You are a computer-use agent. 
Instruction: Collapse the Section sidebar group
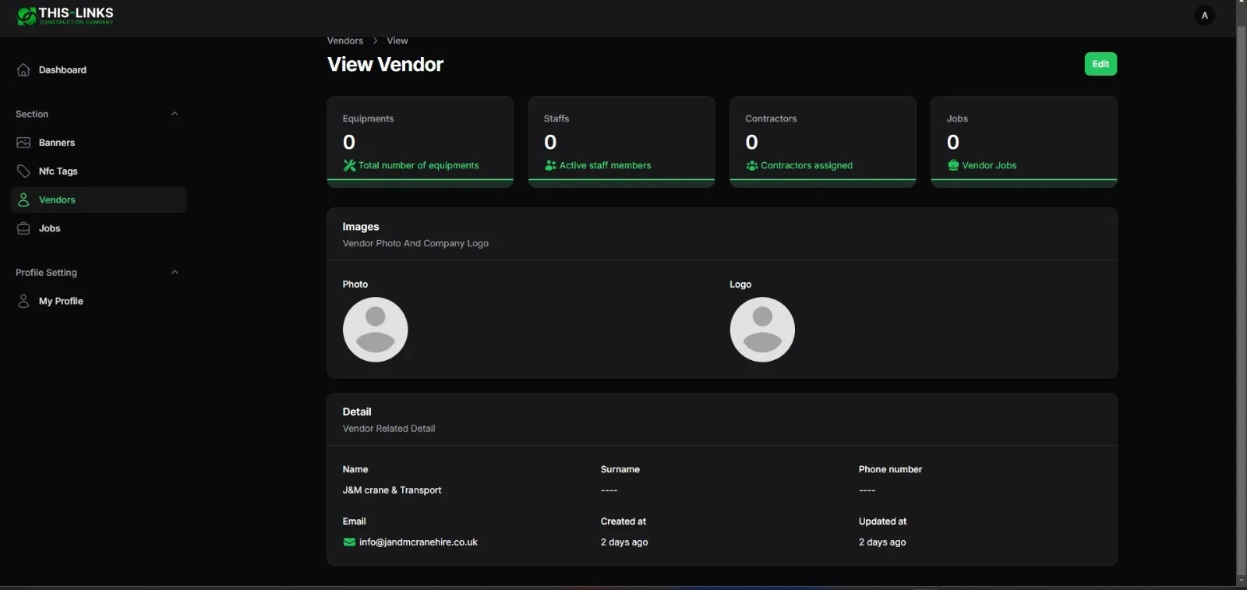175,114
